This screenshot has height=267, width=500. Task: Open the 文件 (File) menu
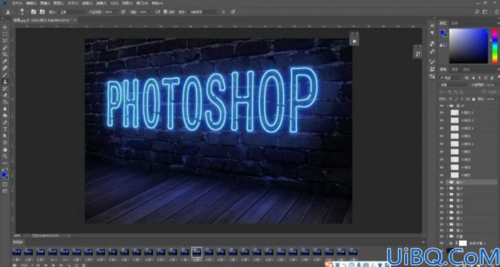click(x=17, y=3)
